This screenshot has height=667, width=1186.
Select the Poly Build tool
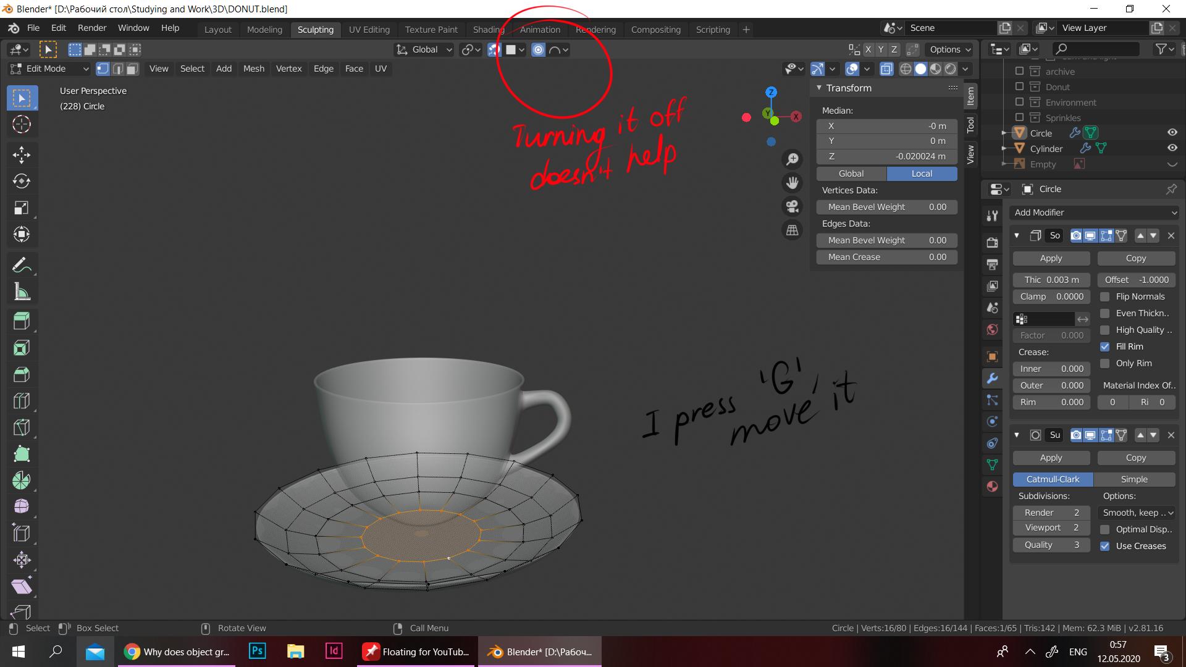[22, 454]
